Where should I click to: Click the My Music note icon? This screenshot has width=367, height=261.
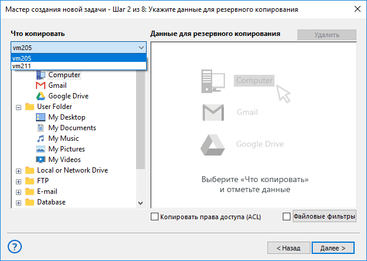point(41,138)
